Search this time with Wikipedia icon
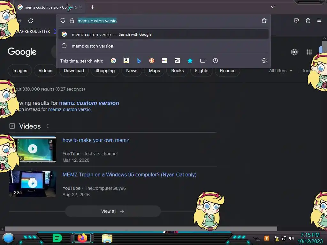 177,61
